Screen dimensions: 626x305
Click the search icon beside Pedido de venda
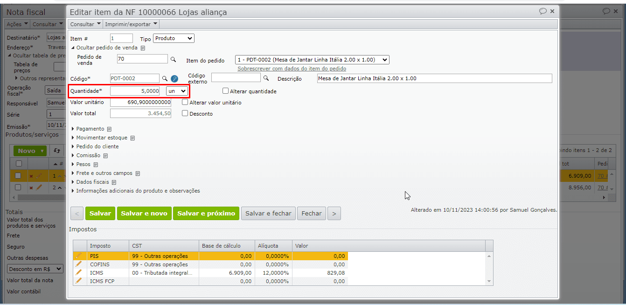[x=173, y=59]
